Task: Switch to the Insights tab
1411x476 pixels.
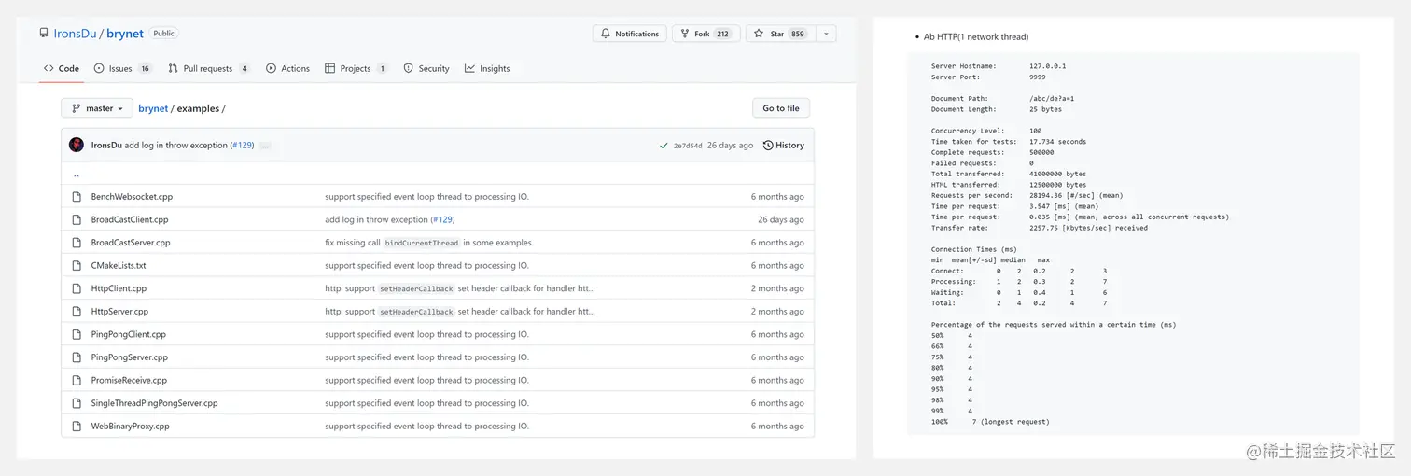Action: (487, 68)
